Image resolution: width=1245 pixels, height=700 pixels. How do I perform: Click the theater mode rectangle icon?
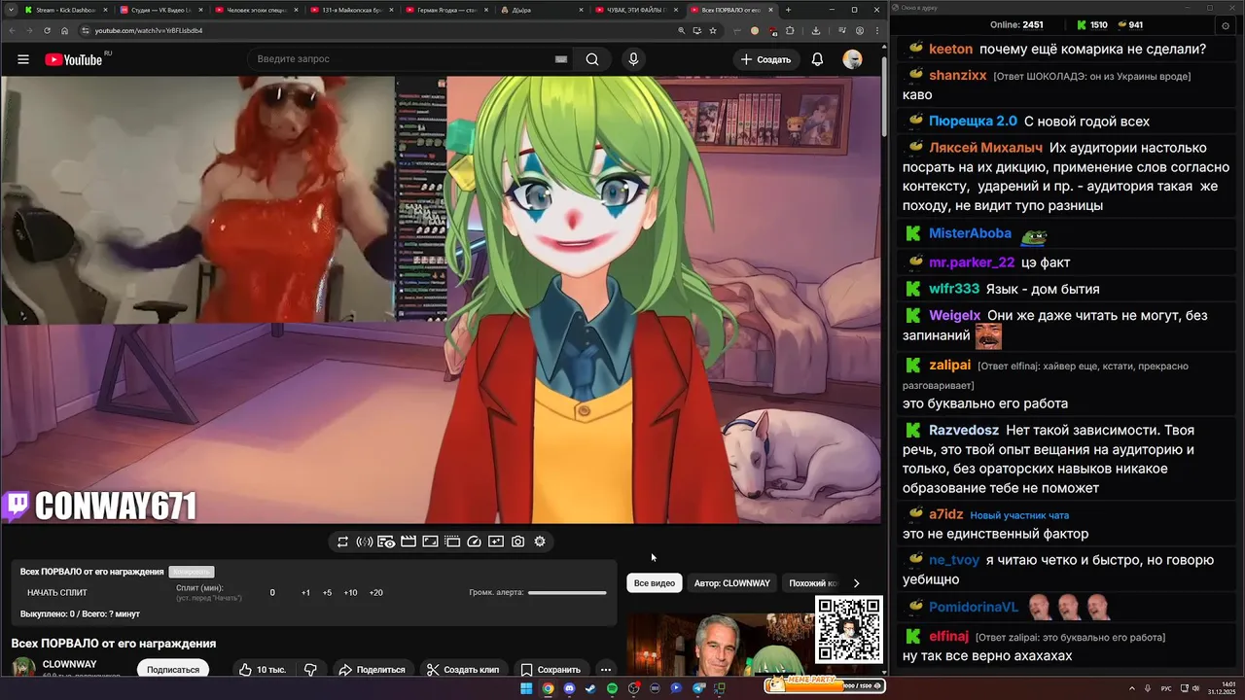(x=430, y=542)
